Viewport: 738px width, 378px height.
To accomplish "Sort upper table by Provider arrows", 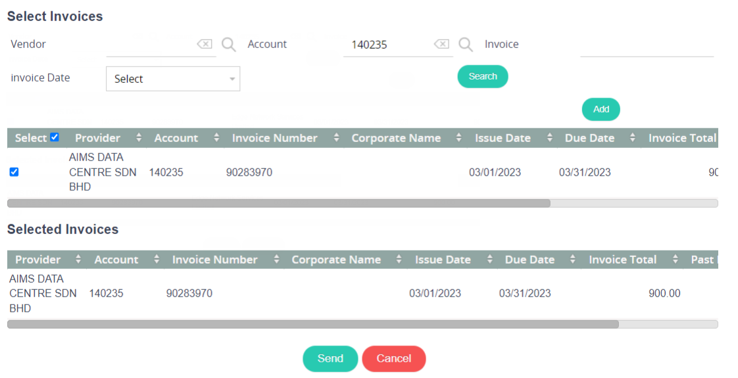I will (x=138, y=138).
